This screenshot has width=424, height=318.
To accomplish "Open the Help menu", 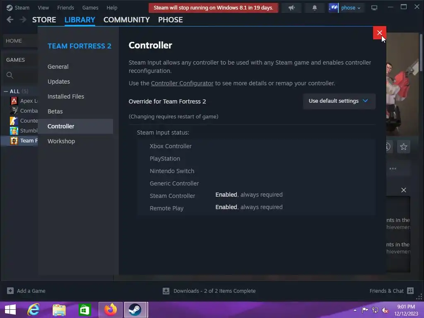I will (x=112, y=8).
